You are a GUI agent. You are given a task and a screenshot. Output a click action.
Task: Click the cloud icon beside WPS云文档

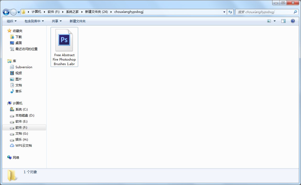12,145
